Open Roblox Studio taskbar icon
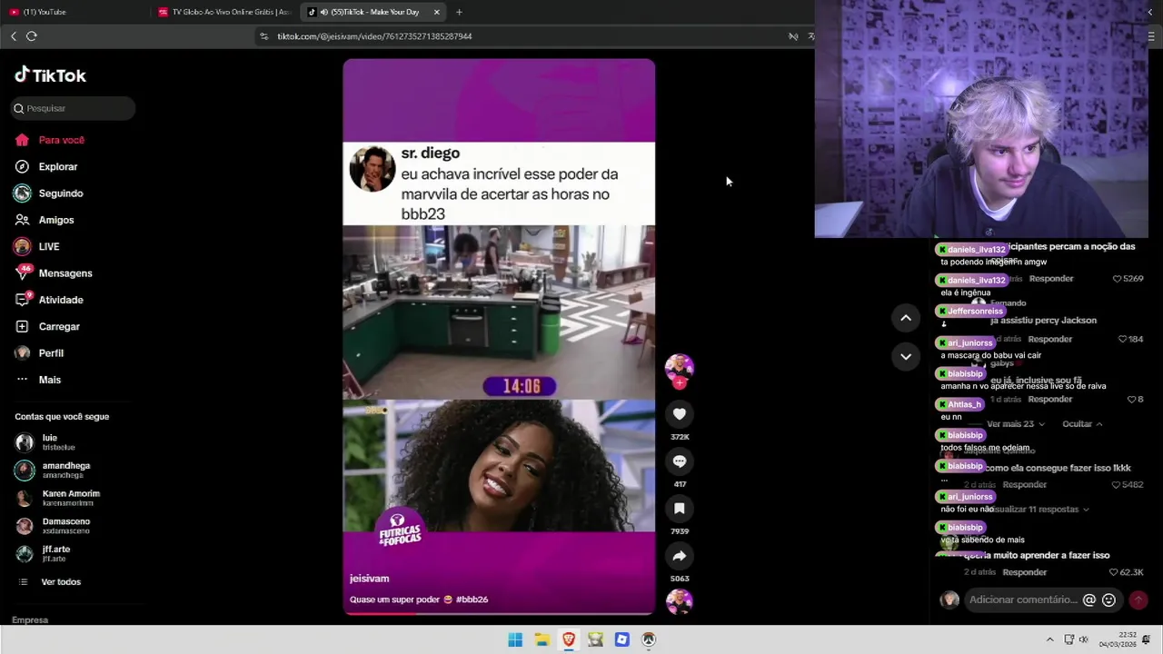Image resolution: width=1163 pixels, height=654 pixels. [621, 639]
